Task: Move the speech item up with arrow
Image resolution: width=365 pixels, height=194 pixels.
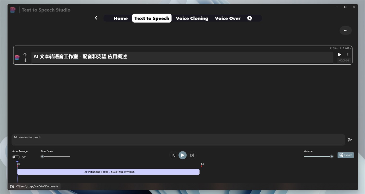Action: [x=25, y=55]
